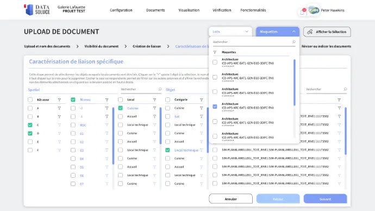The height and width of the screenshot is (211, 375).
Task: Click link icon in Afficher la Sélection button
Action: coord(310,32)
